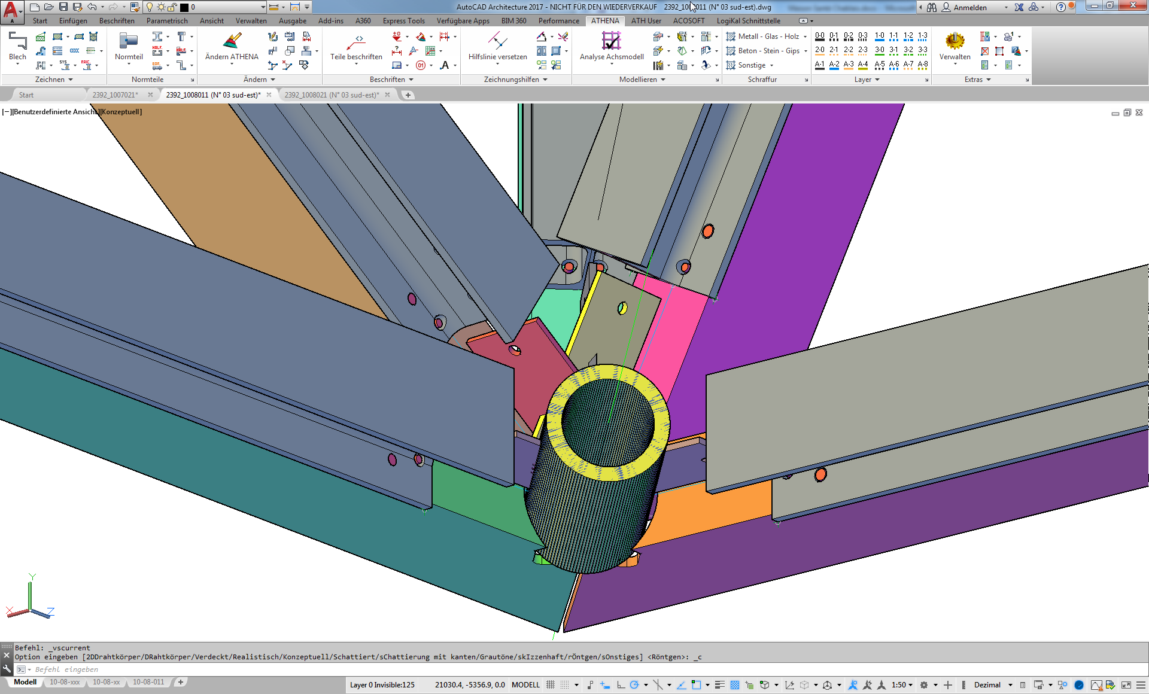Toggle the grid display in status bar

click(550, 685)
